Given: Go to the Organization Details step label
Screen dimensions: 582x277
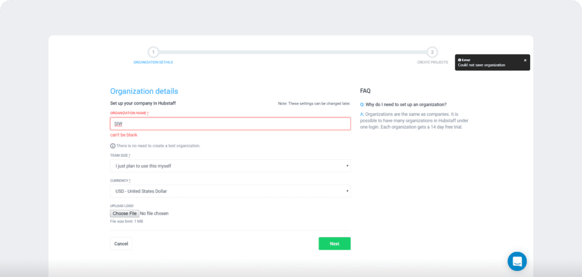Looking at the screenshot, I should (x=153, y=62).
